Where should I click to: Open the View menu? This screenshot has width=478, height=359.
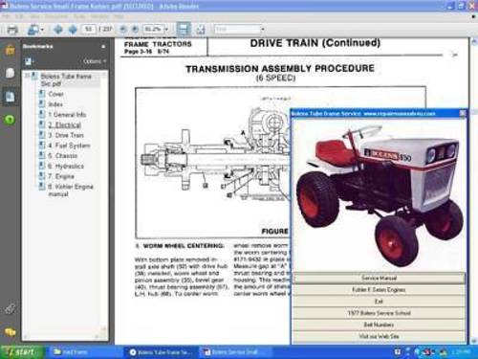[x=34, y=16]
